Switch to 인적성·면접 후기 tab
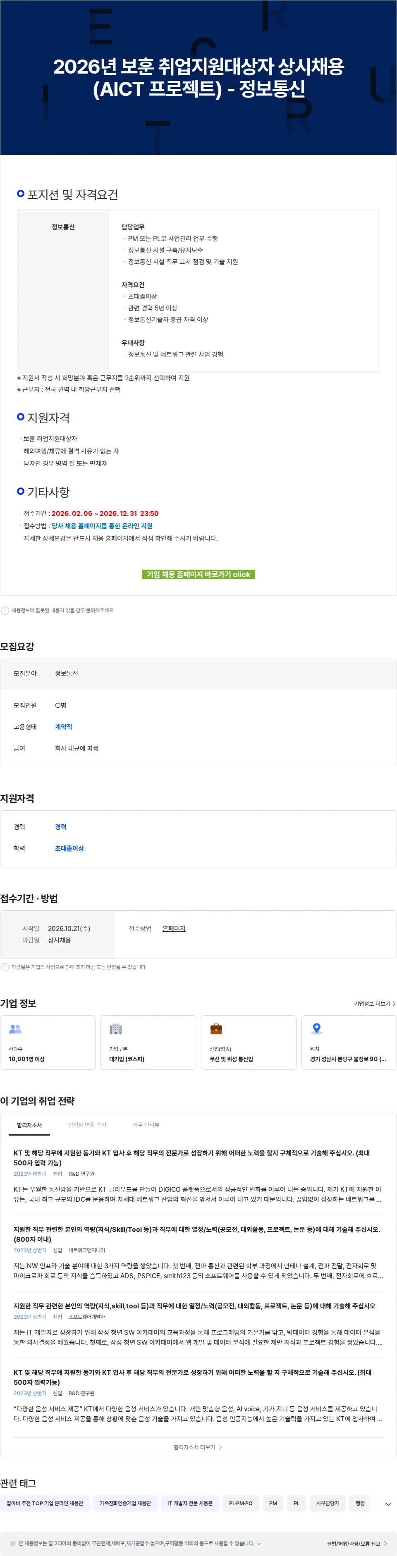 pos(87,1125)
